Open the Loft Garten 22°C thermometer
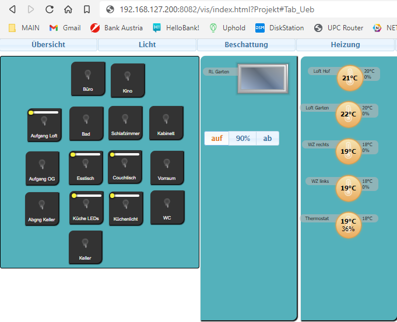Viewport: 397px width, 322px height. point(349,115)
